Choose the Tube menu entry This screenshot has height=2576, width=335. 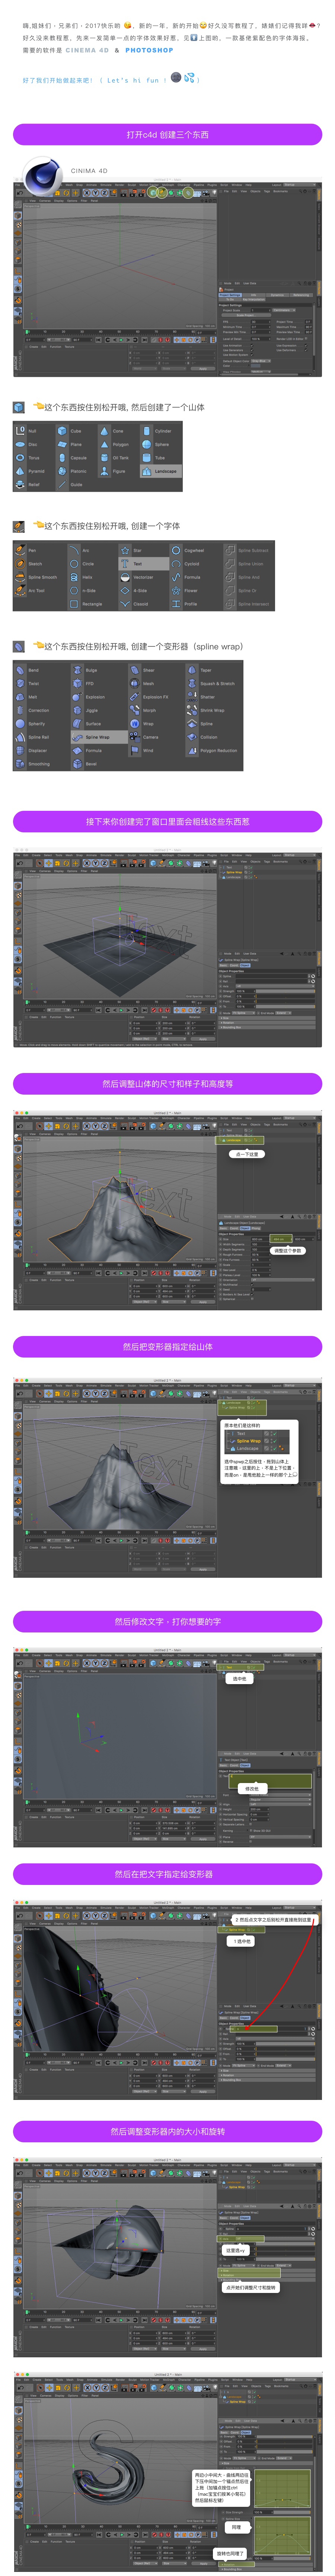160,458
